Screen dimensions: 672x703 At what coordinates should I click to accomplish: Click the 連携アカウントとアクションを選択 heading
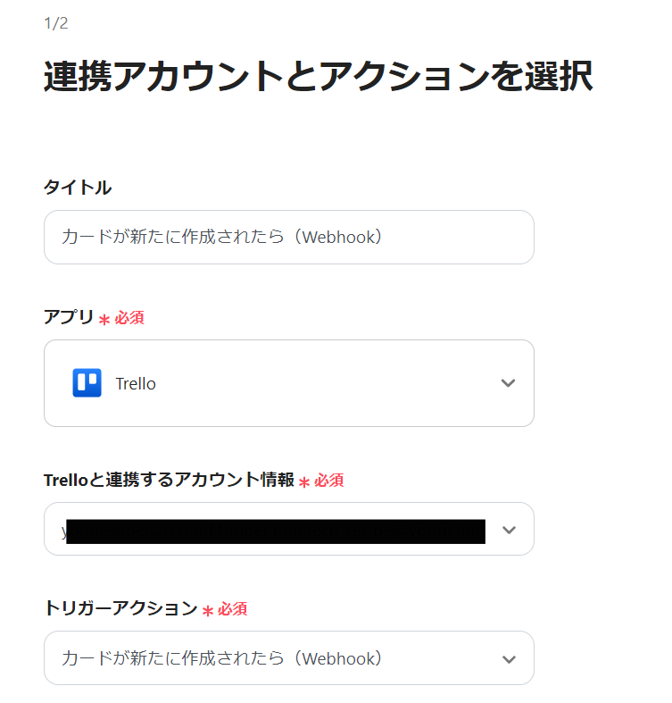pyautogui.click(x=318, y=78)
